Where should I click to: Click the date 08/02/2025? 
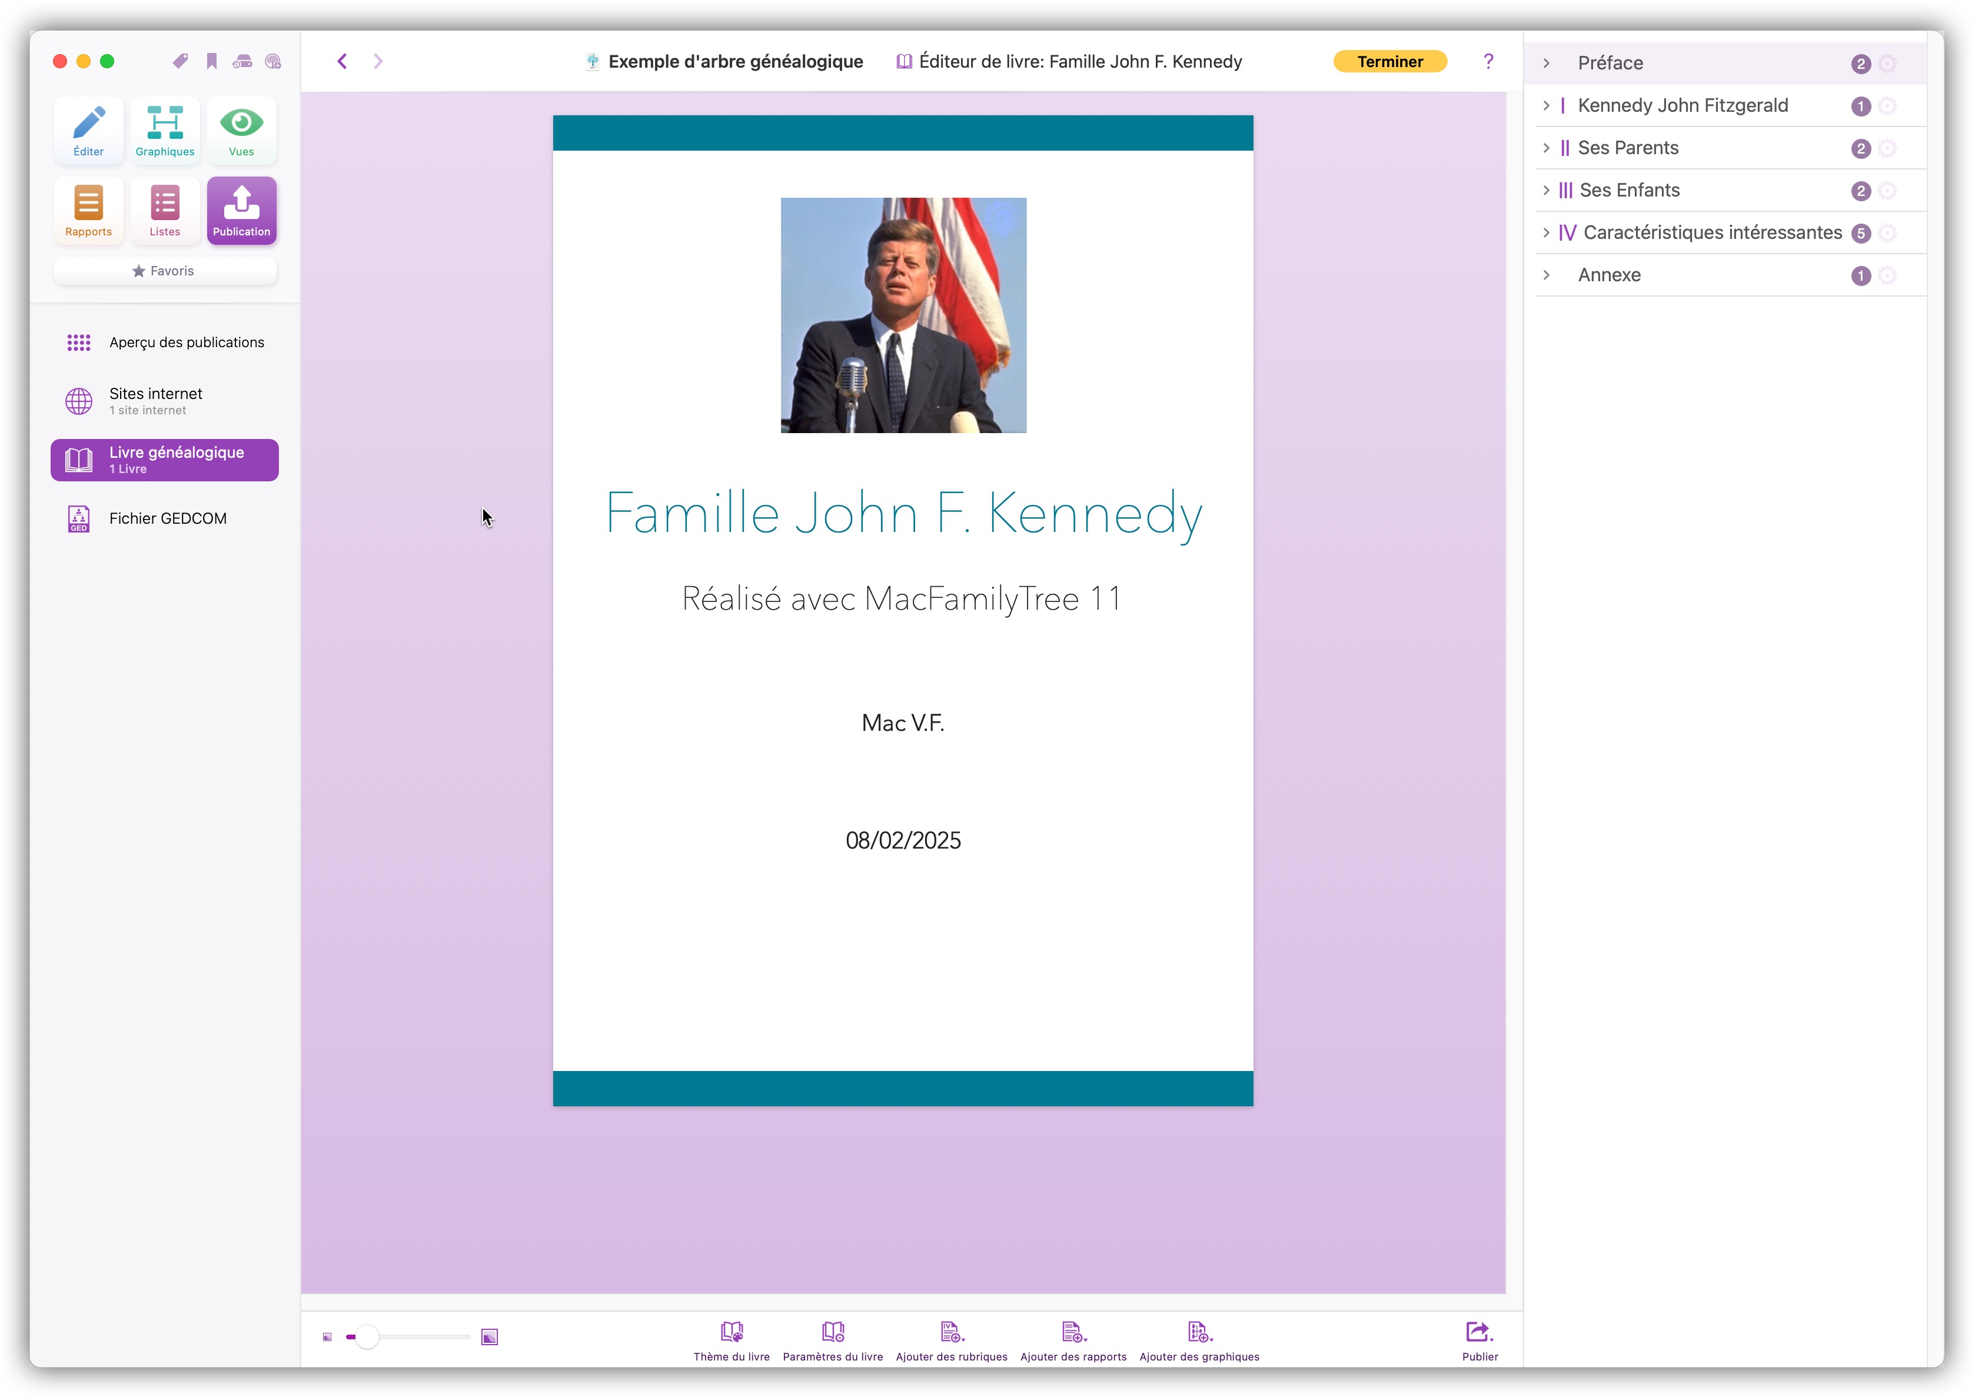[x=903, y=840]
